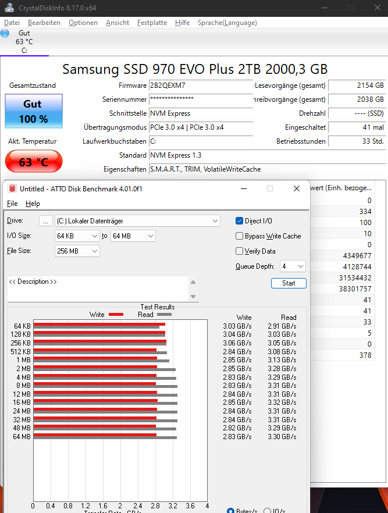
Task: Click the 48 MB write result 2.82 GB/s
Action: 237,428
